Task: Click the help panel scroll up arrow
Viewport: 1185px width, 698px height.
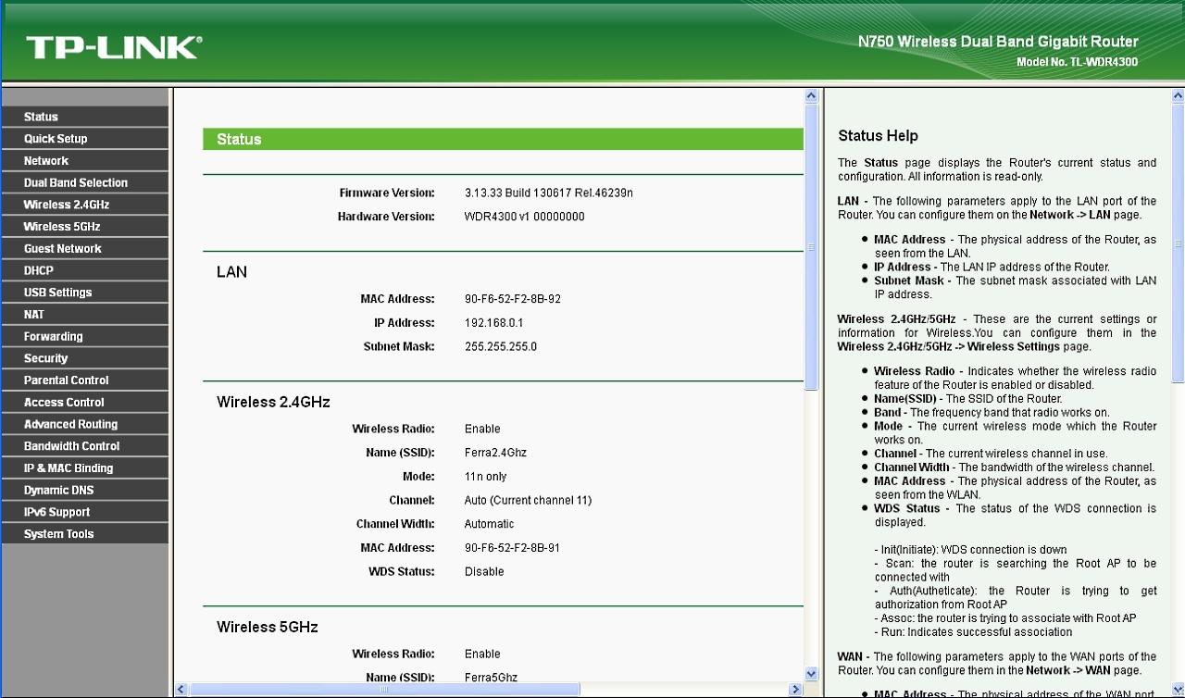Action: coord(1178,95)
